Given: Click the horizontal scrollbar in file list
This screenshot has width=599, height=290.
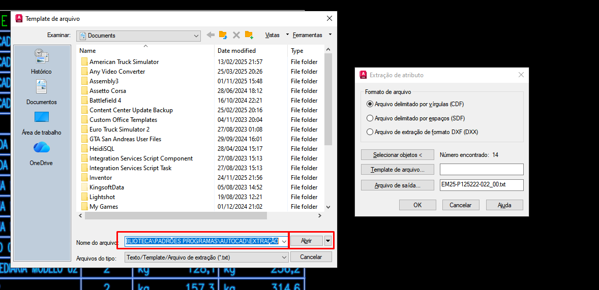Looking at the screenshot, I should [x=175, y=215].
